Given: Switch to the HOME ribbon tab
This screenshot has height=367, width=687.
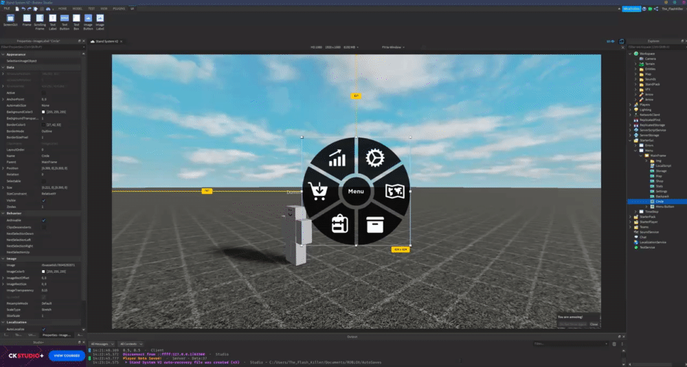Looking at the screenshot, I should coord(63,9).
